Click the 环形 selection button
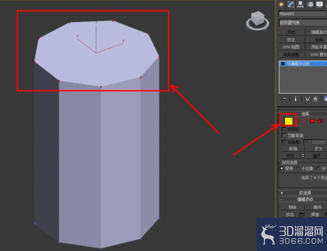Viewport: 327px width, 251px height. click(x=291, y=156)
